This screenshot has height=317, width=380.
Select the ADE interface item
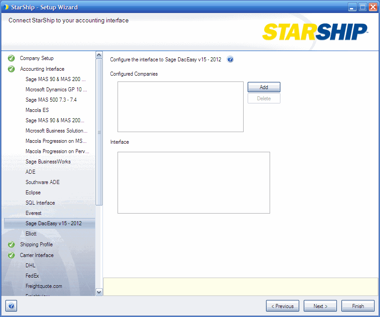[31, 172]
